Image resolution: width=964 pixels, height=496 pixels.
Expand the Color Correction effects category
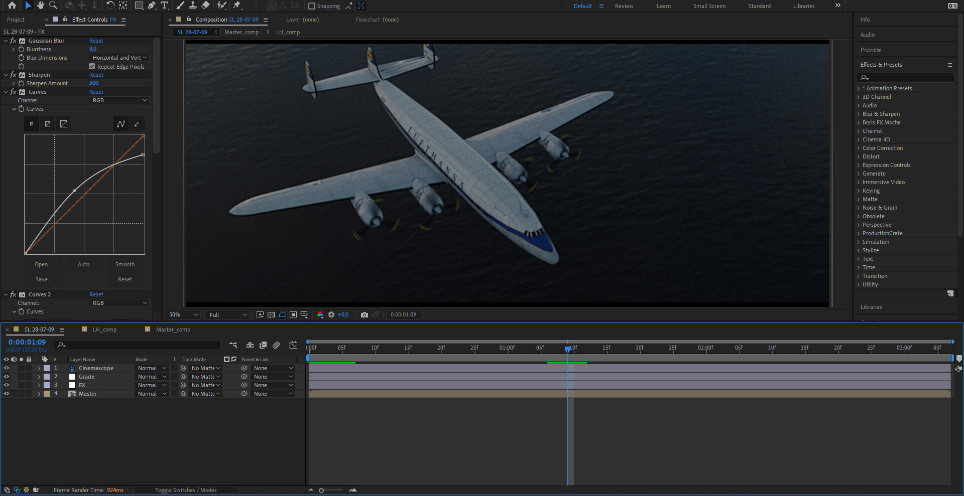[883, 148]
